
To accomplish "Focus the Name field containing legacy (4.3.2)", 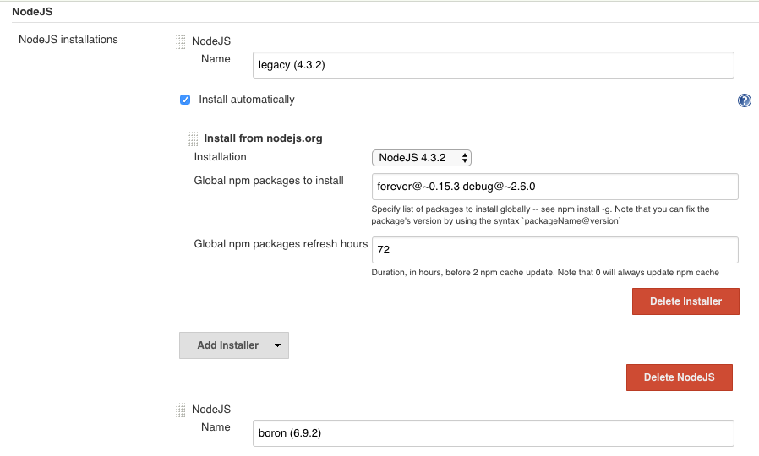I will (x=493, y=65).
